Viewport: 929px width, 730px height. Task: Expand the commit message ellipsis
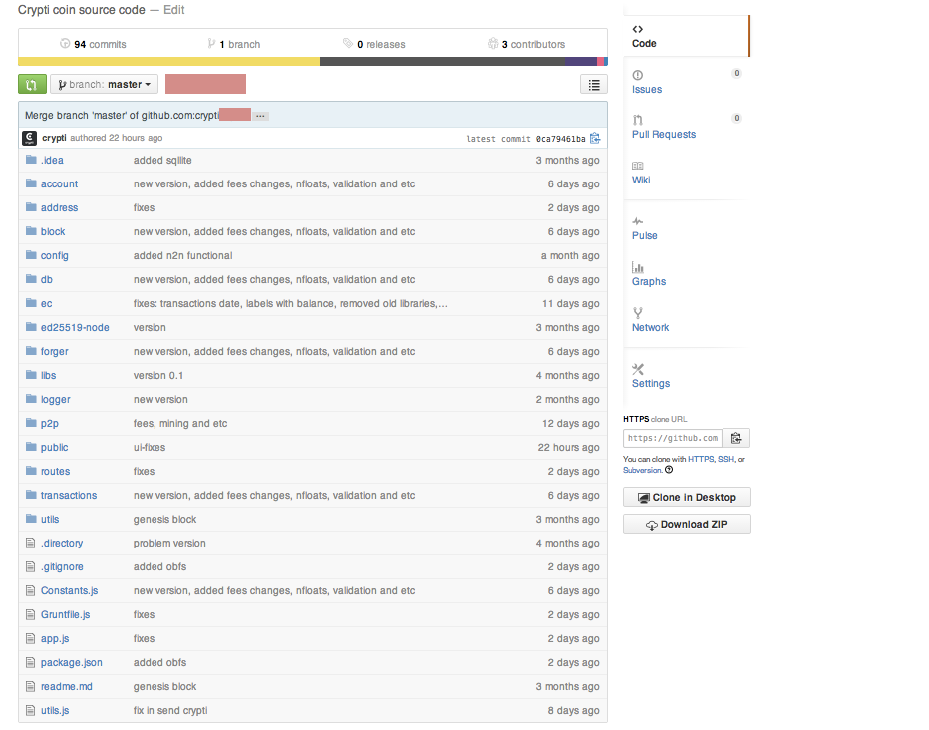tap(261, 116)
